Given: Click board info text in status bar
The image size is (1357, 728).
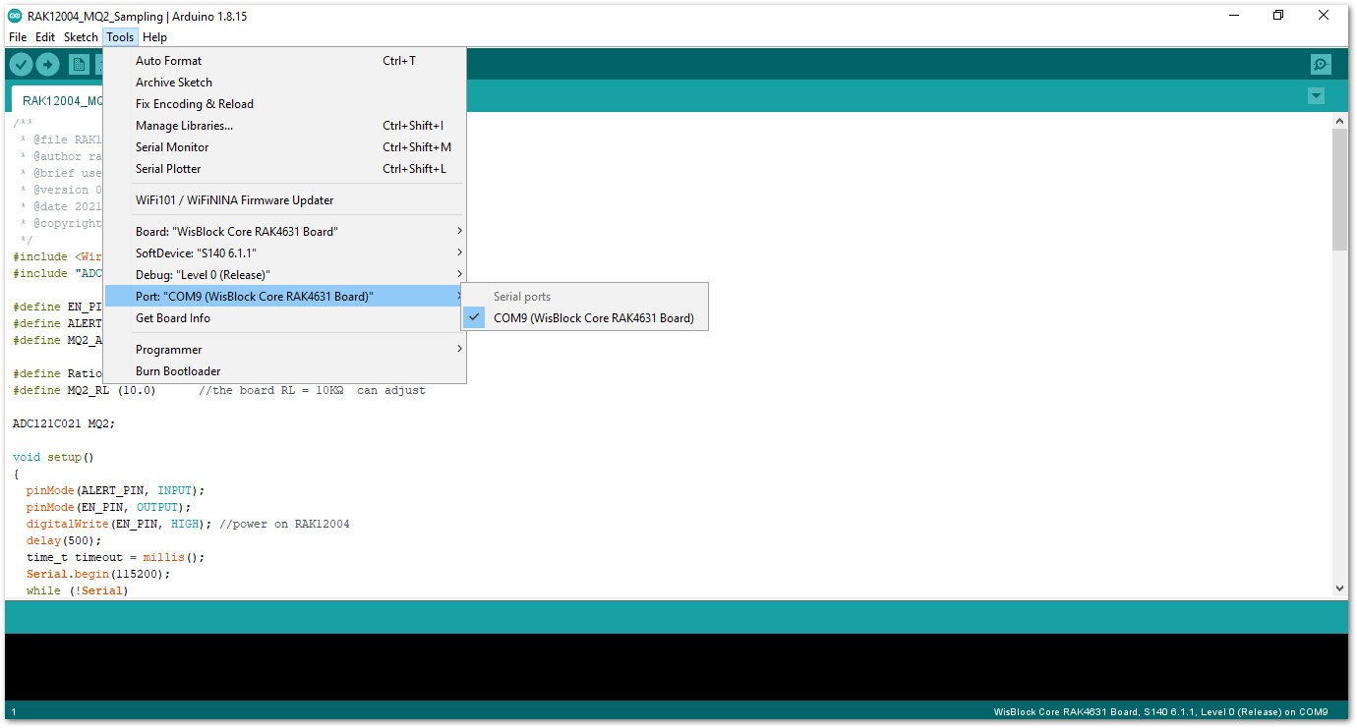Looking at the screenshot, I should [1160, 712].
